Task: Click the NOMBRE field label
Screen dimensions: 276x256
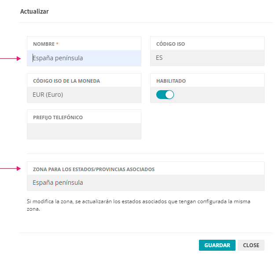Action: (x=44, y=44)
